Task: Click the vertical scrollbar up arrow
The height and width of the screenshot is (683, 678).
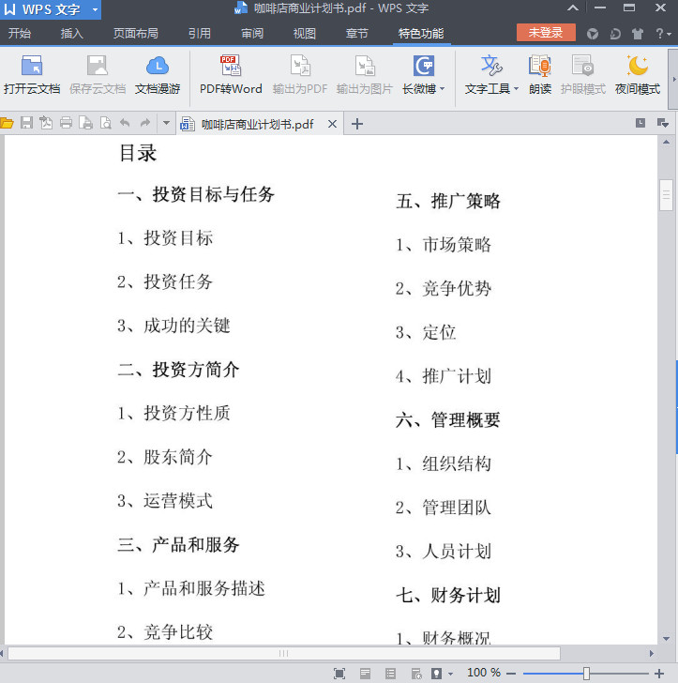Action: [x=666, y=142]
